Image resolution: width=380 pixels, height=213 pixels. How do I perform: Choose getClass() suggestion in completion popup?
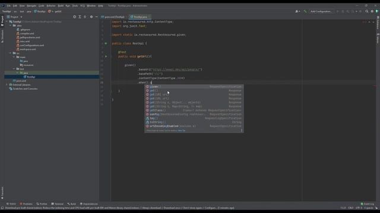(x=194, y=111)
